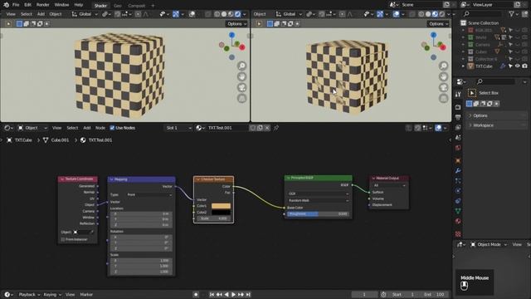Viewport: 531px width, 299px height.
Task: Open the Edit menu
Action: pyautogui.click(x=27, y=5)
